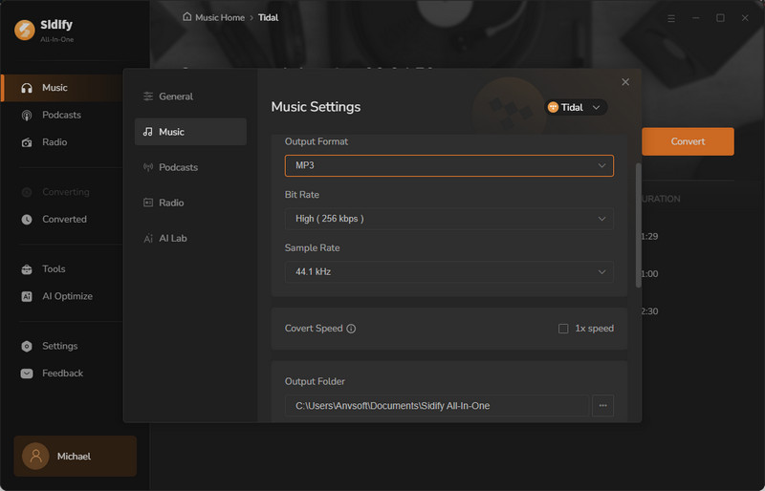Open the Converting list
This screenshot has height=491, width=765.
pyautogui.click(x=65, y=192)
